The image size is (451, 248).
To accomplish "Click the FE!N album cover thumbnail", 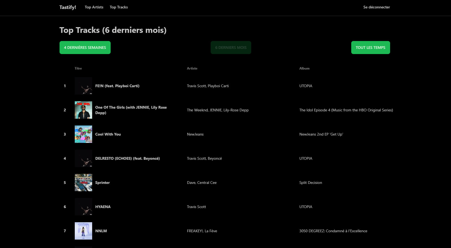I will coord(83,86).
